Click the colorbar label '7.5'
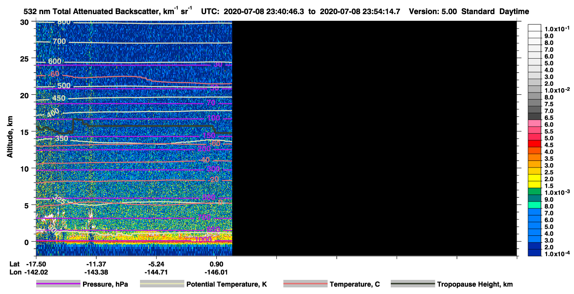574x294 pixels. tap(549, 104)
